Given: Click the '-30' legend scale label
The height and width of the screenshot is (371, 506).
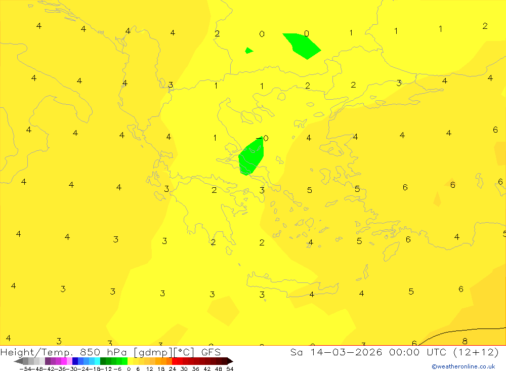Looking at the screenshot, I should point(72,369).
